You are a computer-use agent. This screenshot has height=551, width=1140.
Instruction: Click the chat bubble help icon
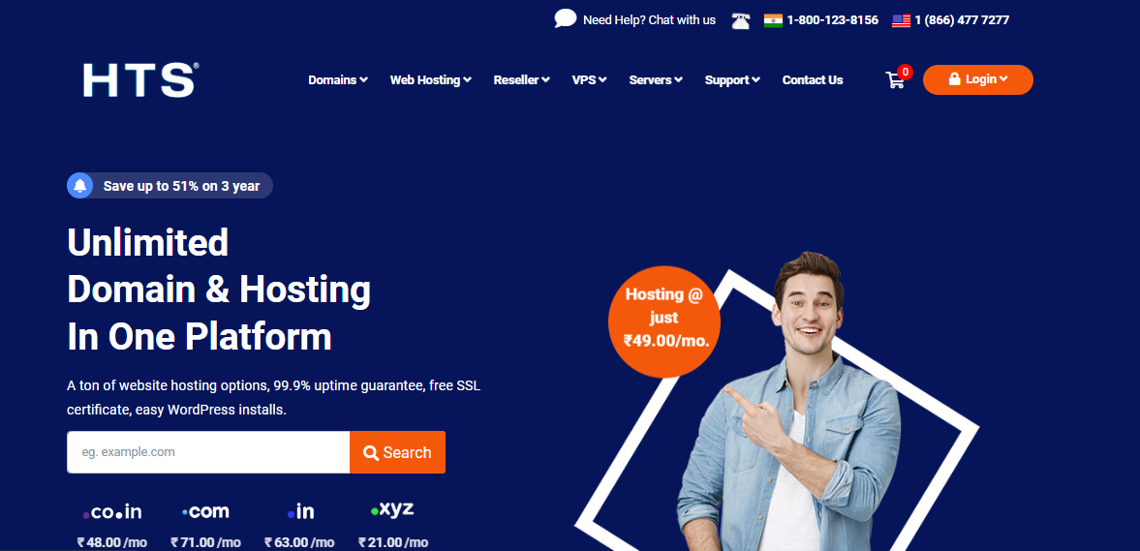coord(565,19)
